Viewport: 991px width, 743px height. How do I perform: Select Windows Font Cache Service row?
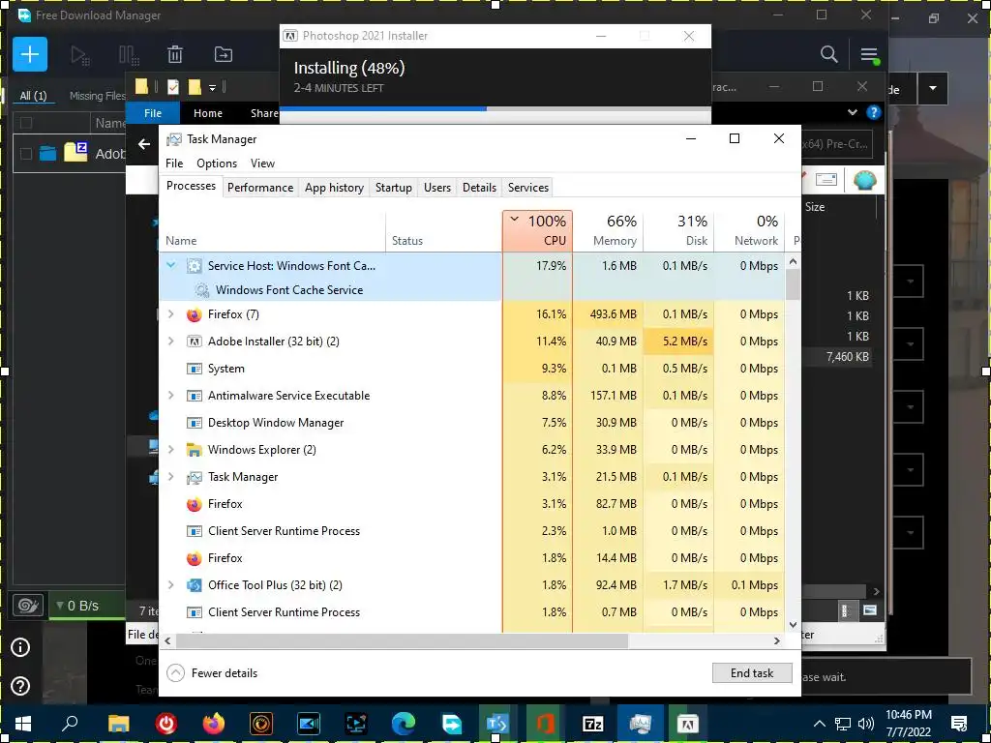tap(472, 290)
